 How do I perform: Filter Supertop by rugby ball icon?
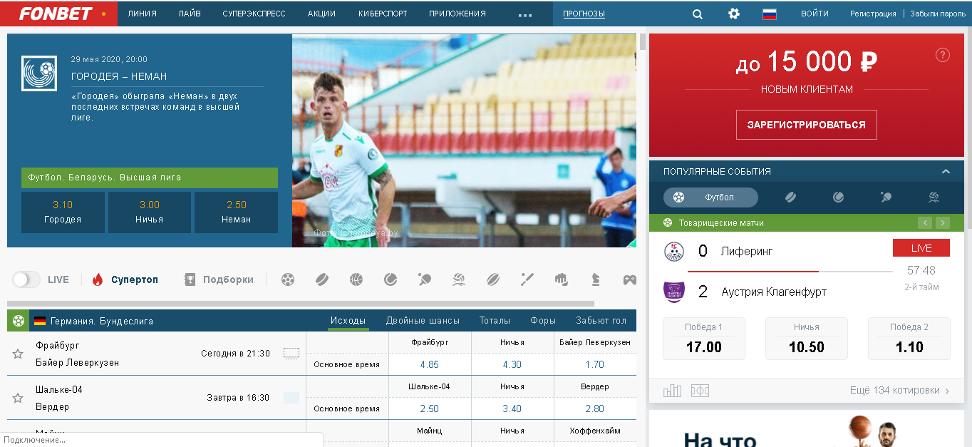click(493, 279)
